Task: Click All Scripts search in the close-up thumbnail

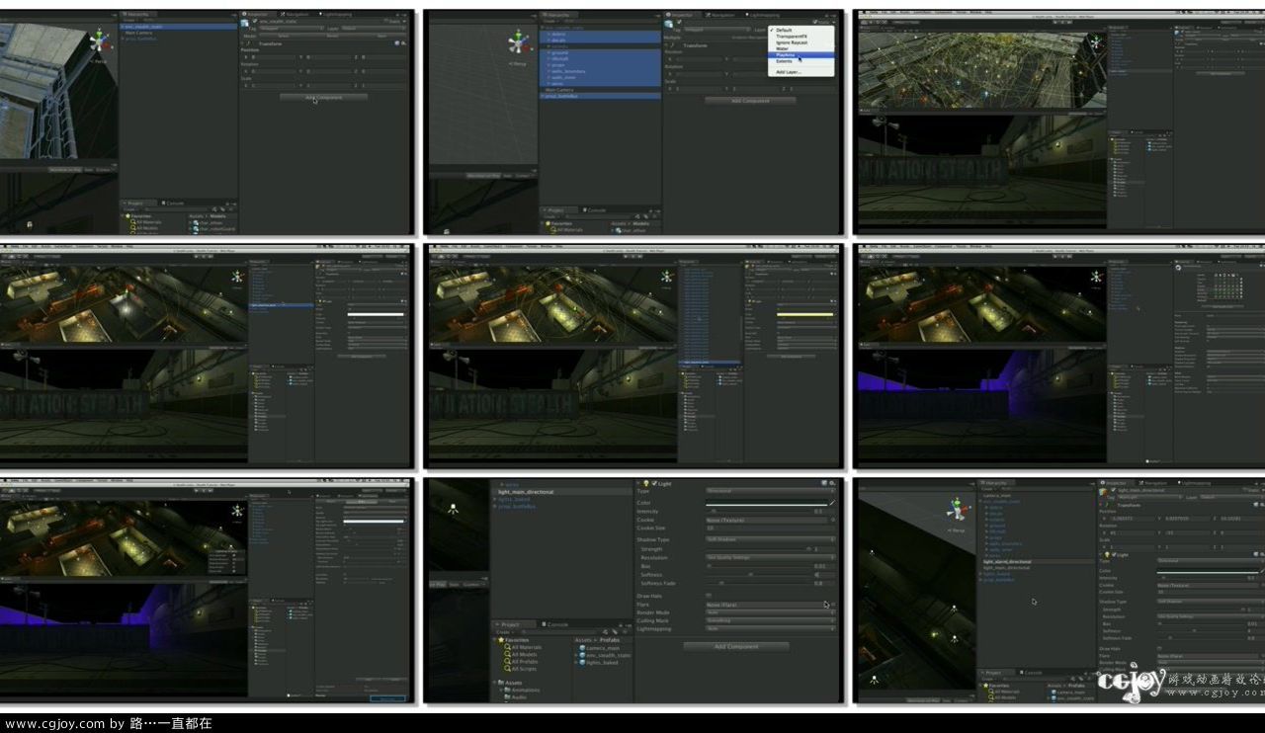Action: point(521,669)
